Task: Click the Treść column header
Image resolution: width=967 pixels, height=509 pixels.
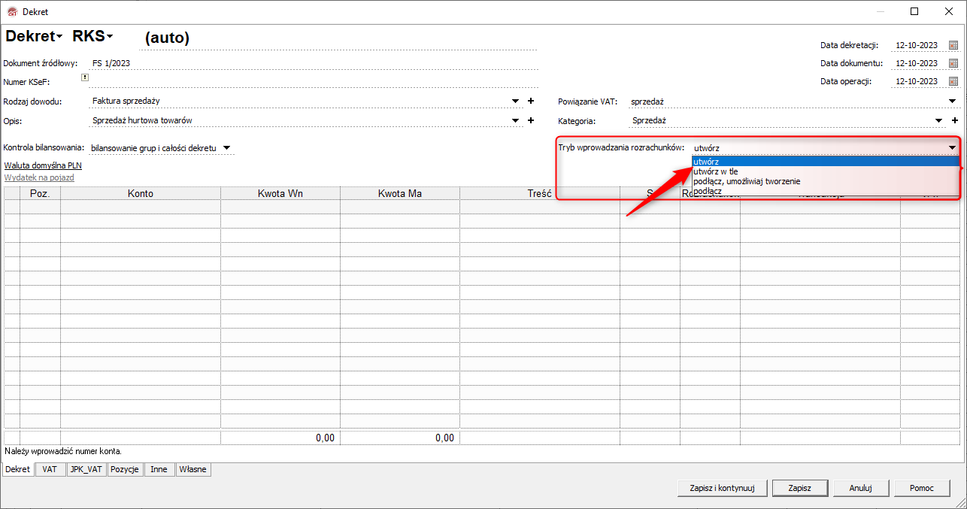Action: click(x=540, y=193)
